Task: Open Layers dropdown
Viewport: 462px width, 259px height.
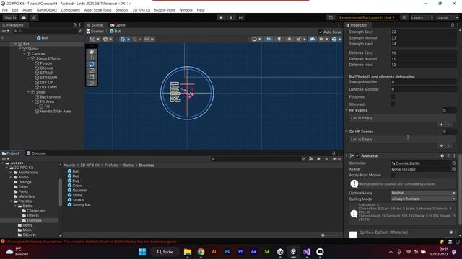Action: coord(422,17)
